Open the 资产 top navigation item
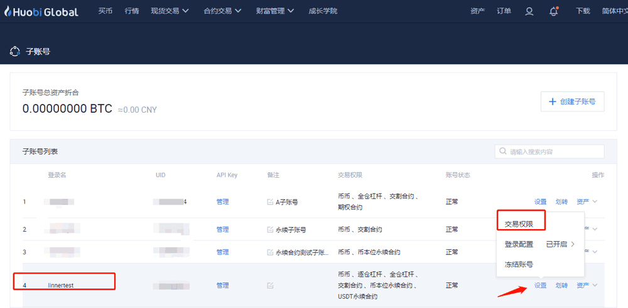 [x=477, y=11]
